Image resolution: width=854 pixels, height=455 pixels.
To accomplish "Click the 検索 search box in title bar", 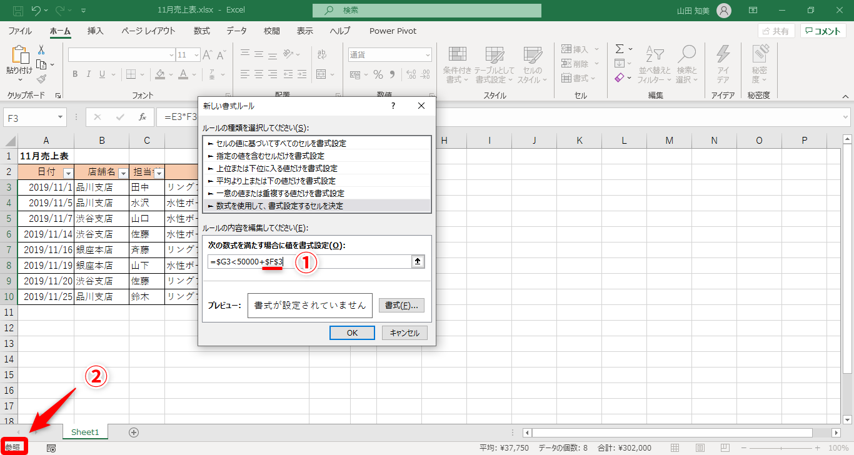I will [x=427, y=11].
